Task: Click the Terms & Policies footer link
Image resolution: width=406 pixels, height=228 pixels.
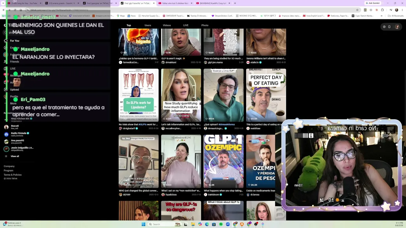Action: 13,175
